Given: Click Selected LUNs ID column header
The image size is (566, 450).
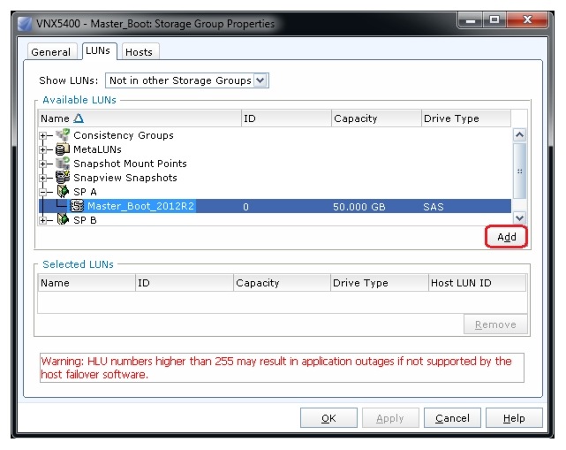Looking at the screenshot, I should pyautogui.click(x=185, y=283).
